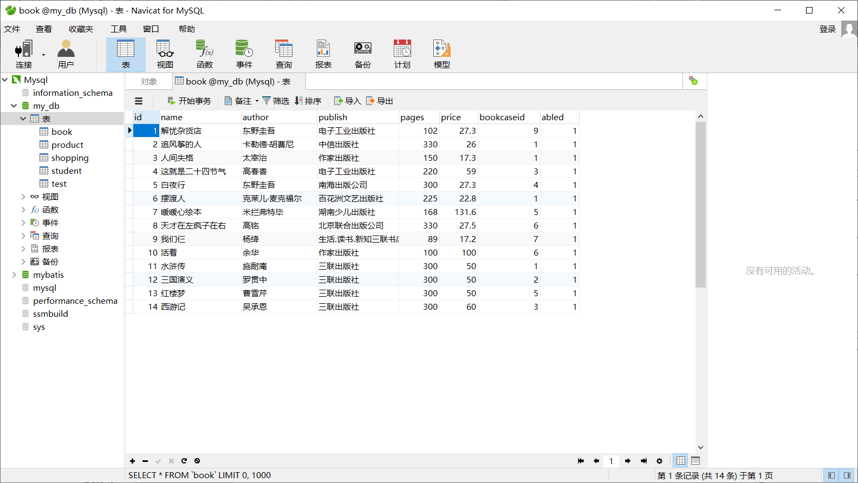Go to the next page of records
The image size is (858, 483).
coord(628,461)
